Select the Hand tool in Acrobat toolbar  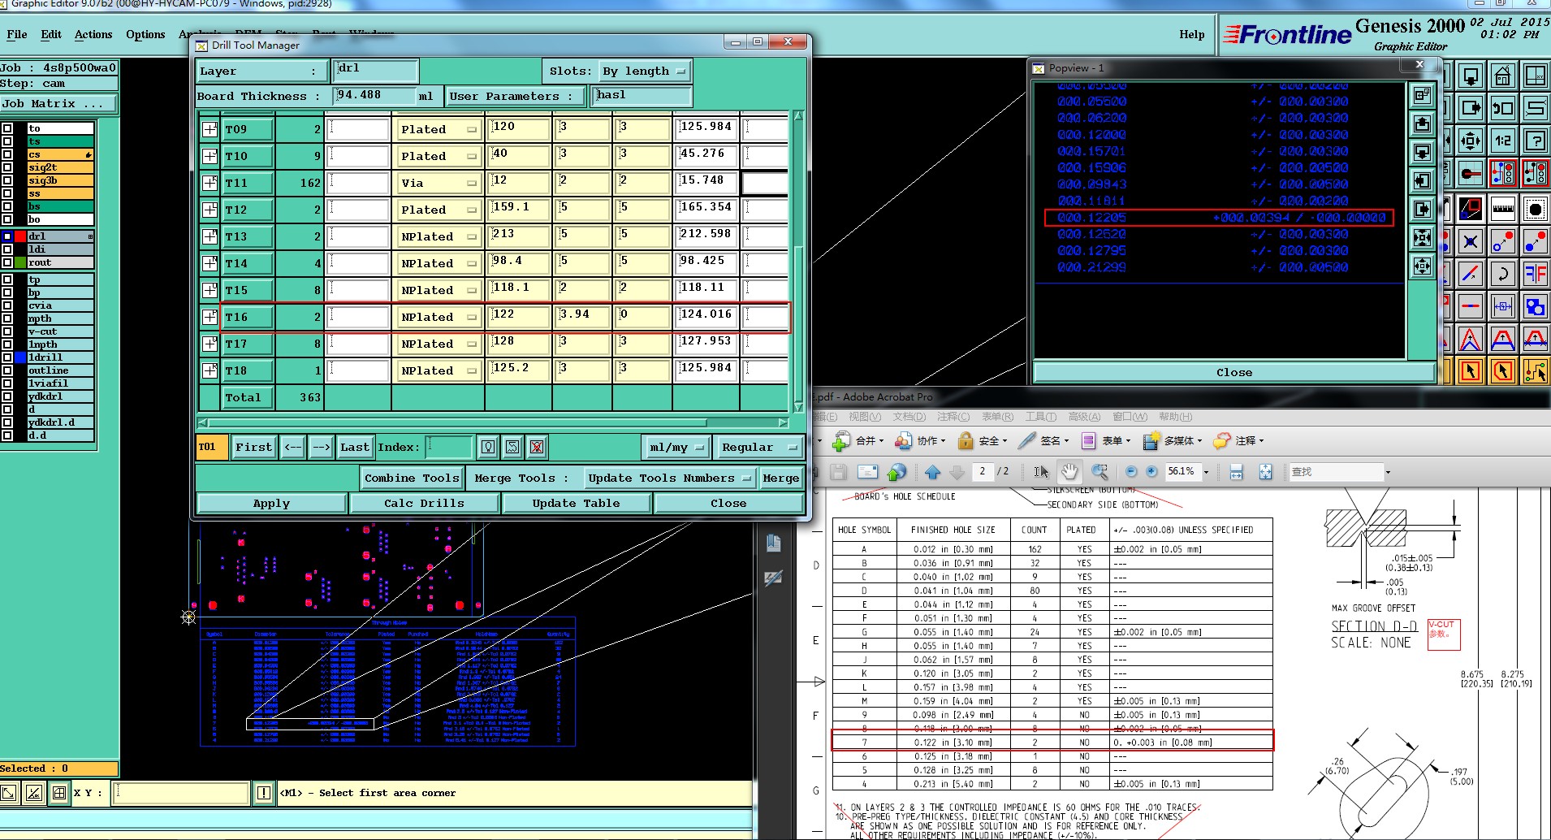click(1069, 471)
